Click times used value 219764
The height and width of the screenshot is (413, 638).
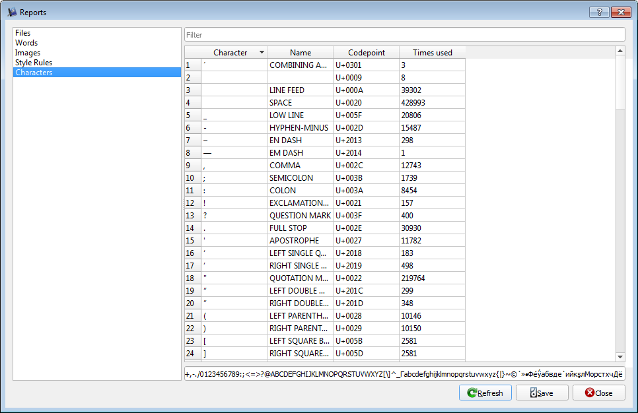coord(432,278)
